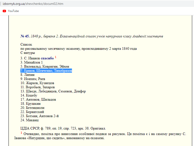Image resolution: width=194 pixels, height=146 pixels.
Task: Click the bold word спасибо
Action: click(x=47, y=58)
